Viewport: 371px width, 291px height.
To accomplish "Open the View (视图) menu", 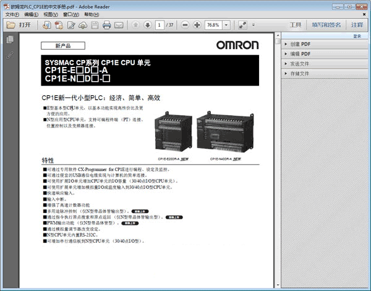I will (51, 14).
